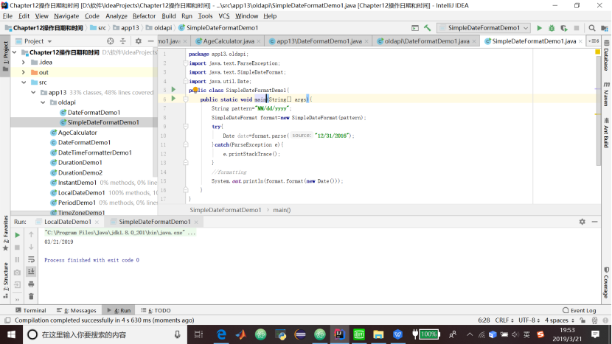The width and height of the screenshot is (612, 344).
Task: Click the run gutter arrow beside main method
Action: (174, 98)
